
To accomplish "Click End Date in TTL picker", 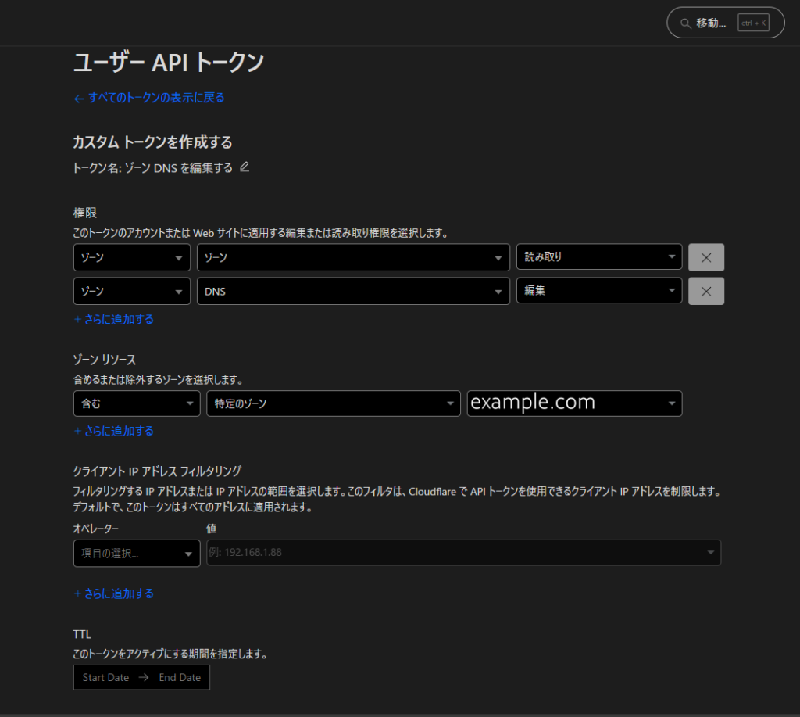I will (180, 677).
